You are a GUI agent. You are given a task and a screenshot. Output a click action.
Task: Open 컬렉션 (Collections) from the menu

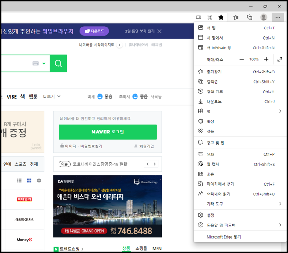(240, 82)
